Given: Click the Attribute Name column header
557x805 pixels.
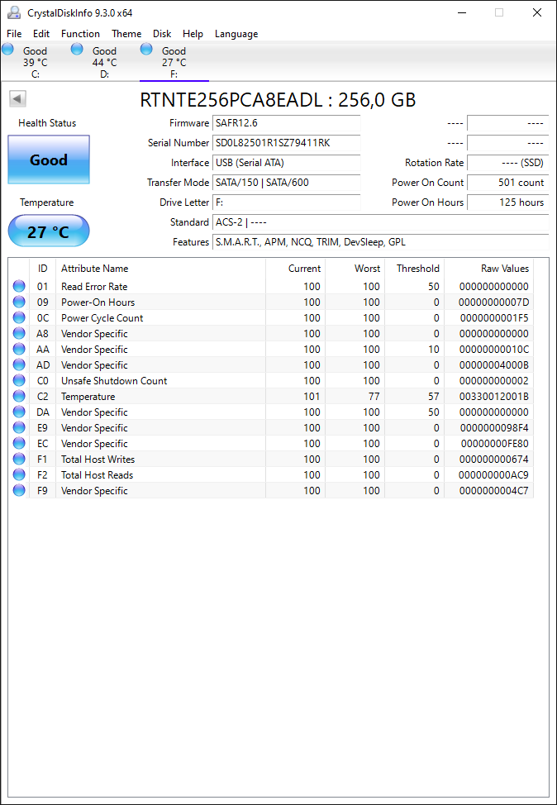Looking at the screenshot, I should 160,269.
